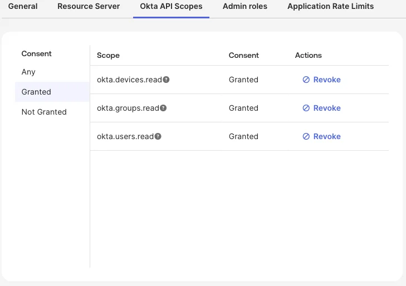
Task: Revoke the okta.users.read scope
Action: (321, 136)
